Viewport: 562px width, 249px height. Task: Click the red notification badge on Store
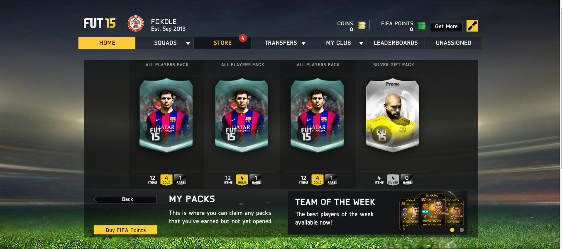pyautogui.click(x=243, y=38)
